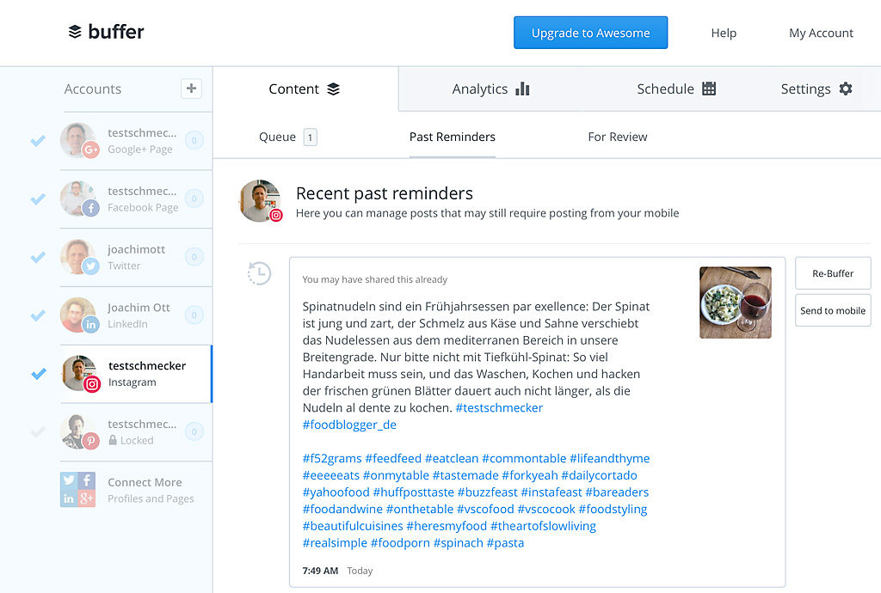
Task: Click the Queue count badge showing 1
Action: (310, 138)
